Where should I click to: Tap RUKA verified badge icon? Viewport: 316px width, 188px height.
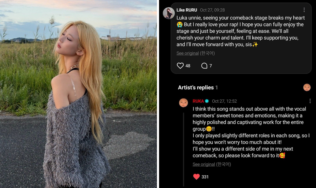tap(207, 101)
